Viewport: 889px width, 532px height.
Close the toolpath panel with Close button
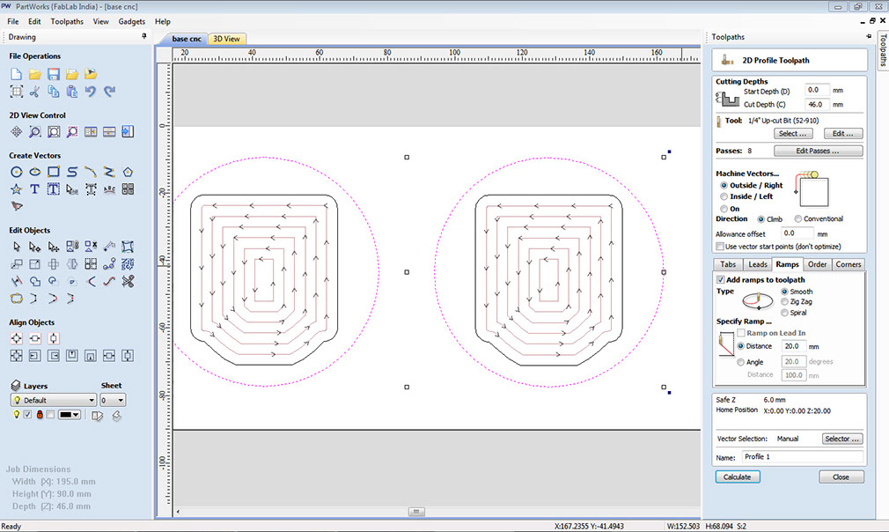pyautogui.click(x=841, y=477)
